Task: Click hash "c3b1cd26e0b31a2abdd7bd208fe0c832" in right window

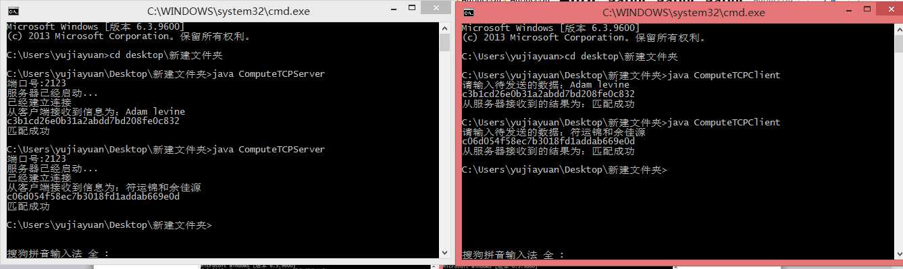Action: coord(548,94)
